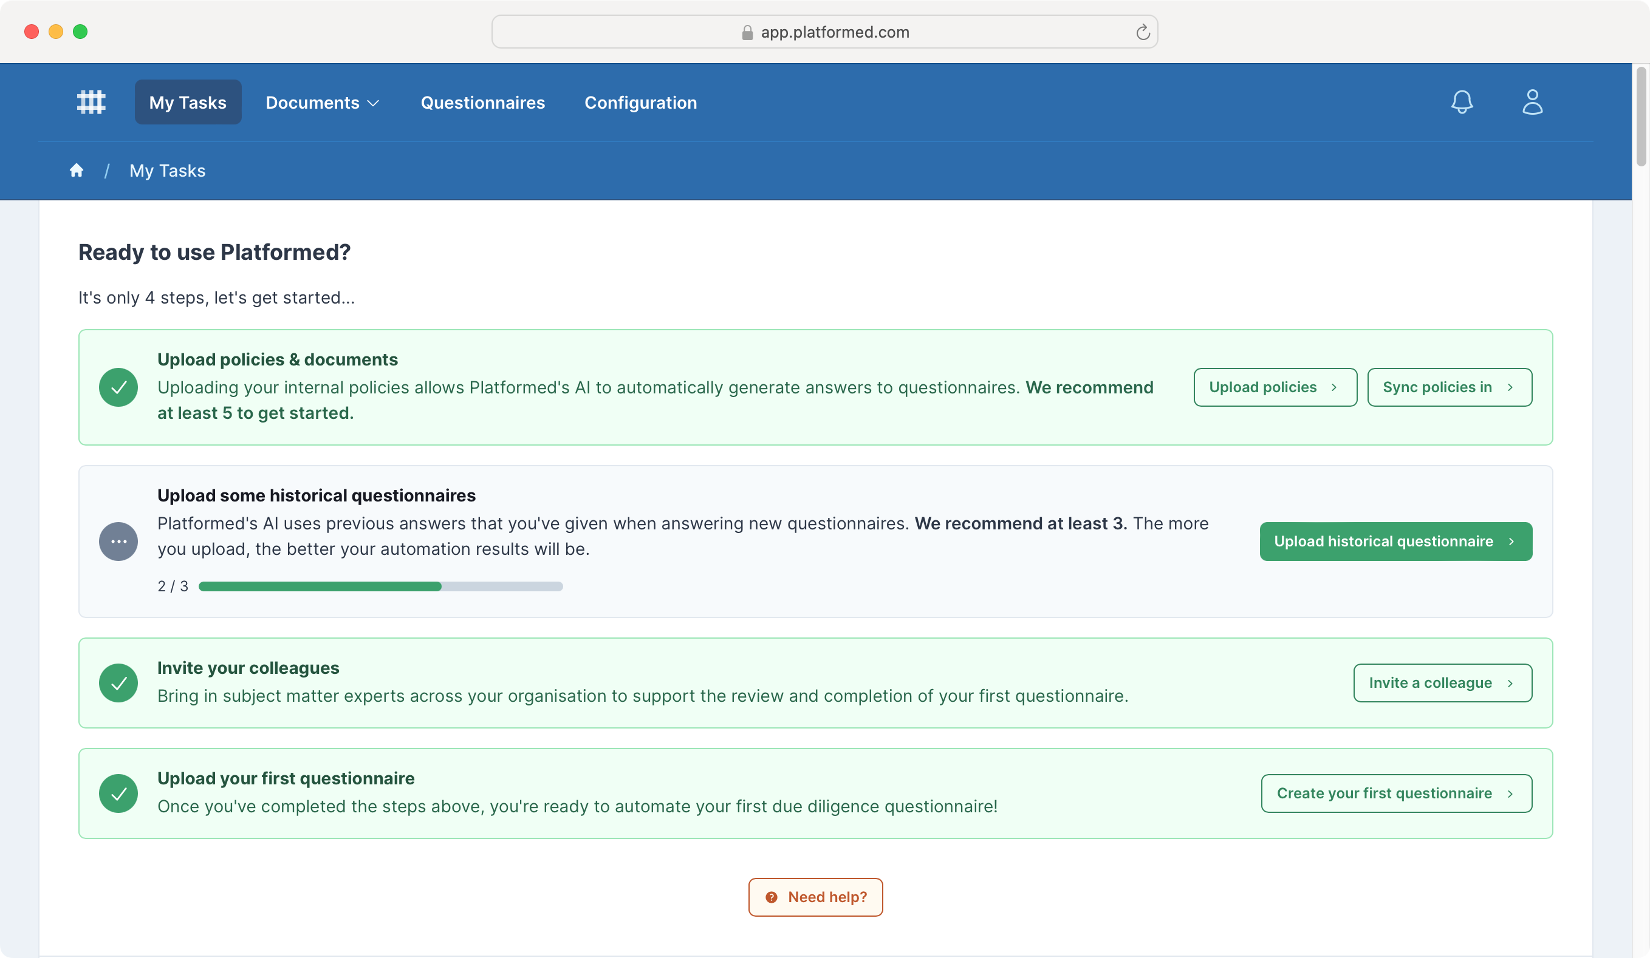Expand the Documents dropdown menu
The height and width of the screenshot is (958, 1650).
322,102
